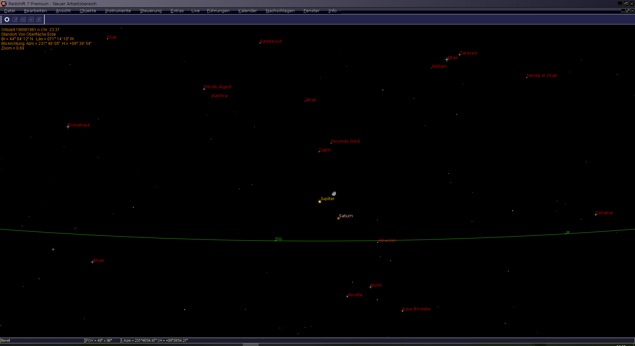Expand the Objekte menu
Image resolution: width=635 pixels, height=346 pixels.
[x=88, y=11]
